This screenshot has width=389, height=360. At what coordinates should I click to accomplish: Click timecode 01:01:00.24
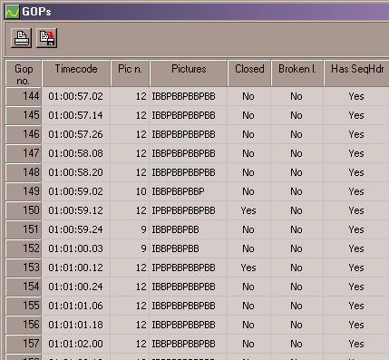click(75, 287)
